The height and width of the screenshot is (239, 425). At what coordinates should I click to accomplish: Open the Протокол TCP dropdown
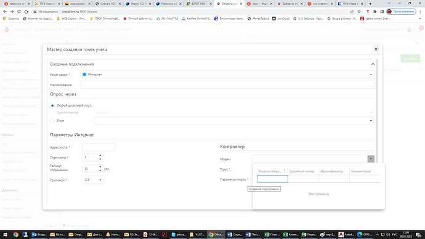tap(93, 180)
